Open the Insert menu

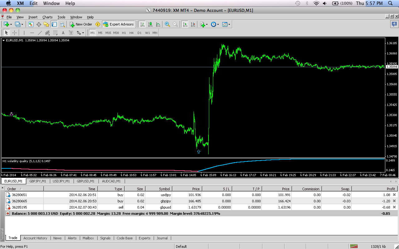33,17
